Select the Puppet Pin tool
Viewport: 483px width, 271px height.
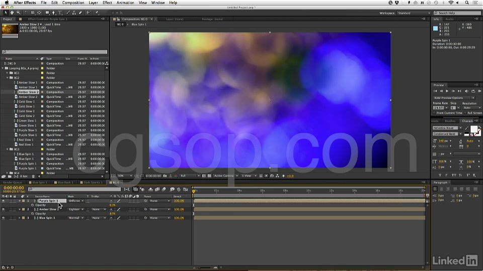97,13
